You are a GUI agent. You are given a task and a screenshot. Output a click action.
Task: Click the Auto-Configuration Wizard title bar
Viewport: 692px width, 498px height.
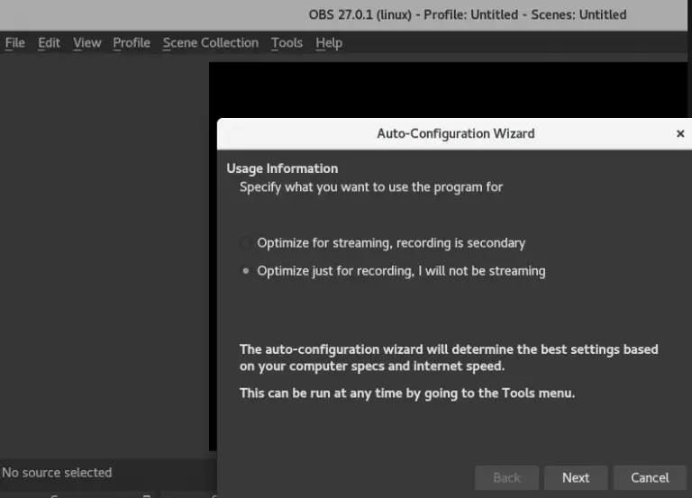[x=455, y=133]
